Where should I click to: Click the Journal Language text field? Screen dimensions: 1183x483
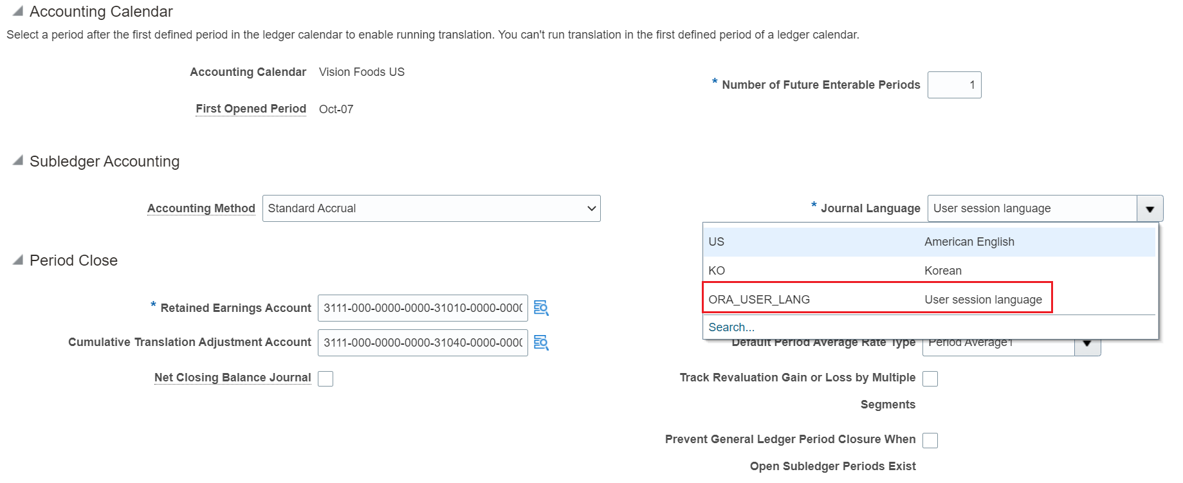[x=1032, y=208]
